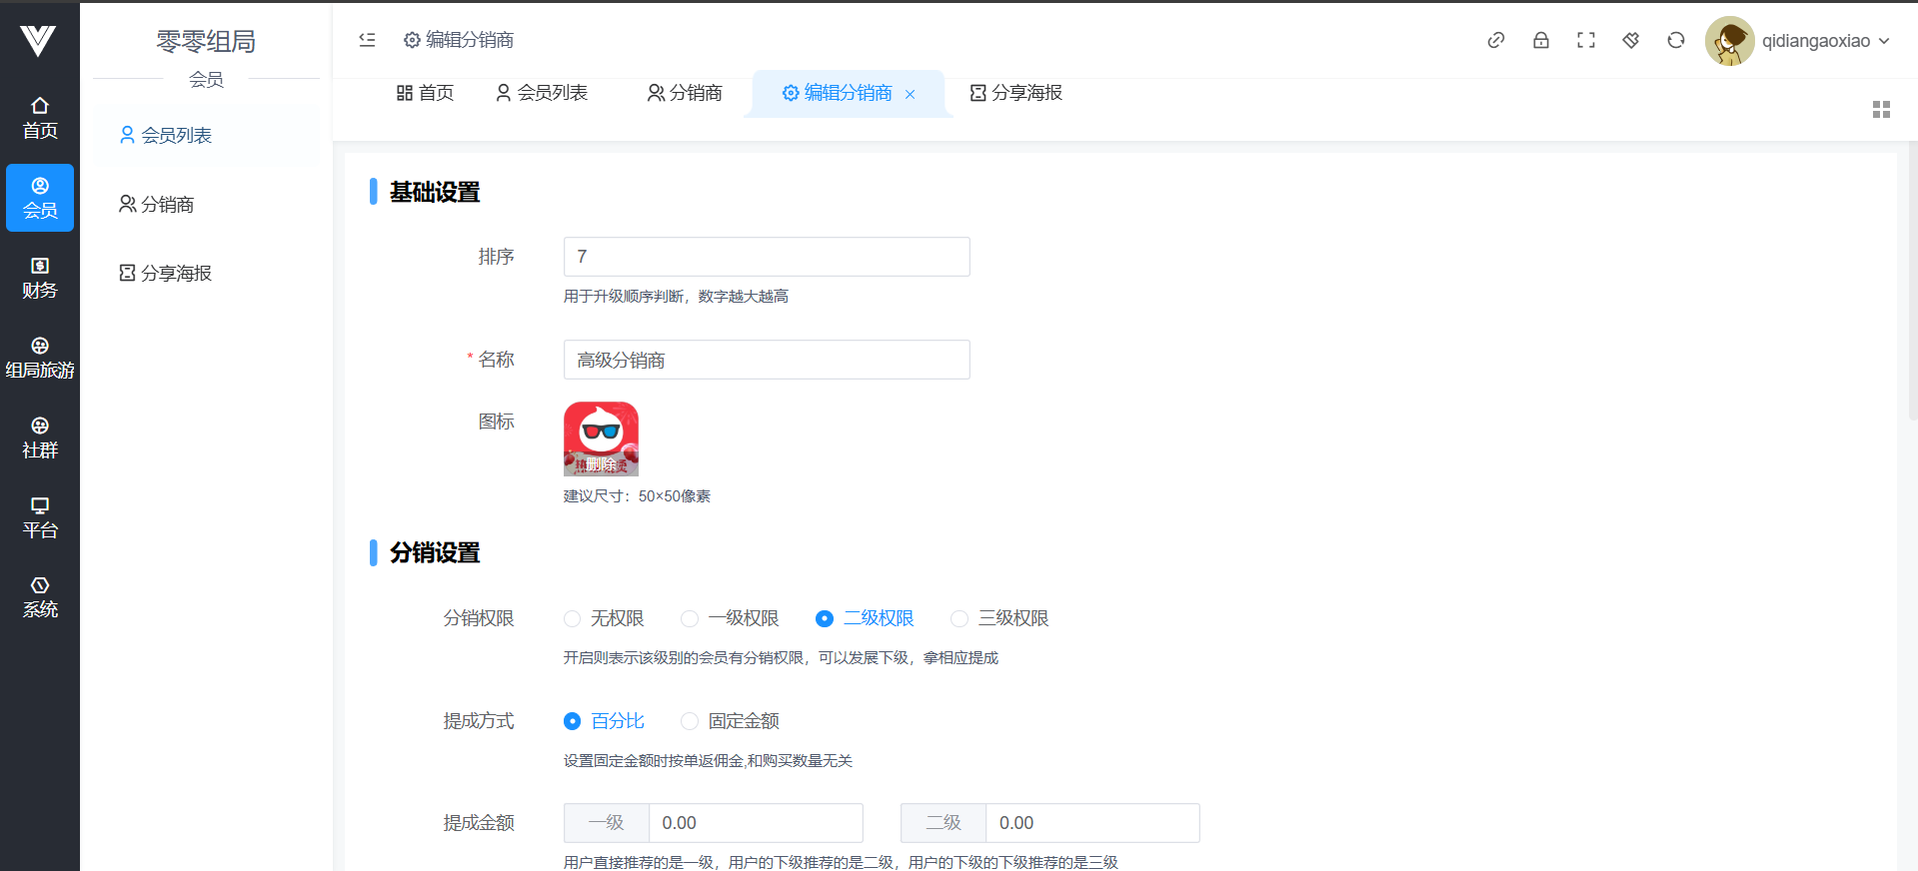
Task: Switch to the 会员列表 tab
Action: (x=542, y=93)
